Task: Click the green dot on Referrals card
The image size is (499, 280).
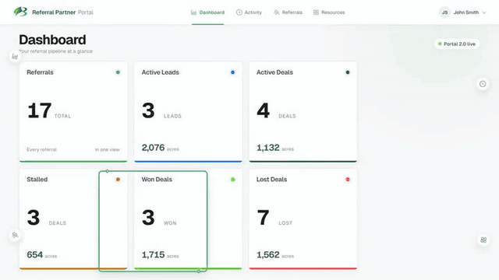Action: coord(118,72)
